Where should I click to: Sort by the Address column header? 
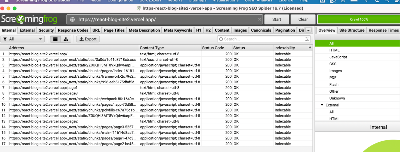(x=73, y=48)
